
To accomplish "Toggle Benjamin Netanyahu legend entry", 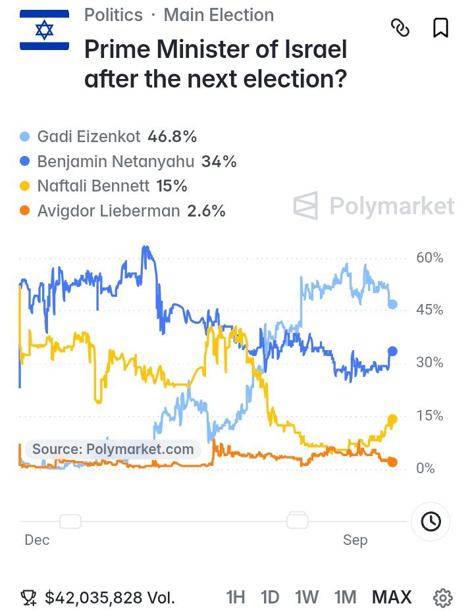I will tap(128, 162).
